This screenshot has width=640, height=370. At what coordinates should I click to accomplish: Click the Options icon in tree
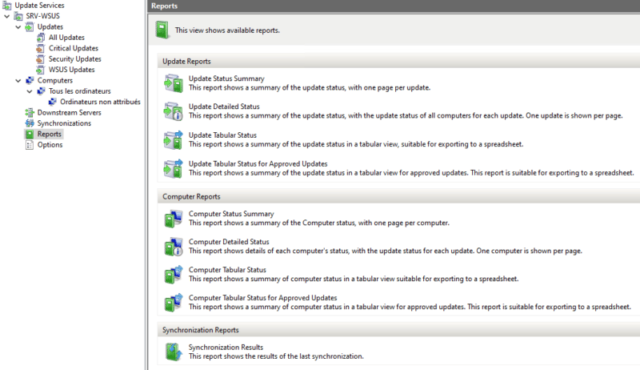click(30, 145)
